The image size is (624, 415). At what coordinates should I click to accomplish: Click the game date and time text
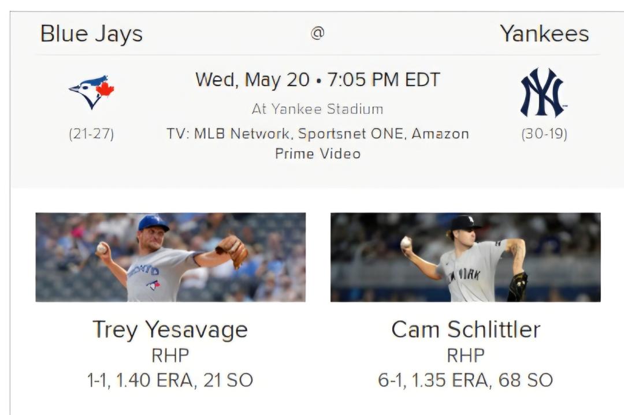(318, 80)
